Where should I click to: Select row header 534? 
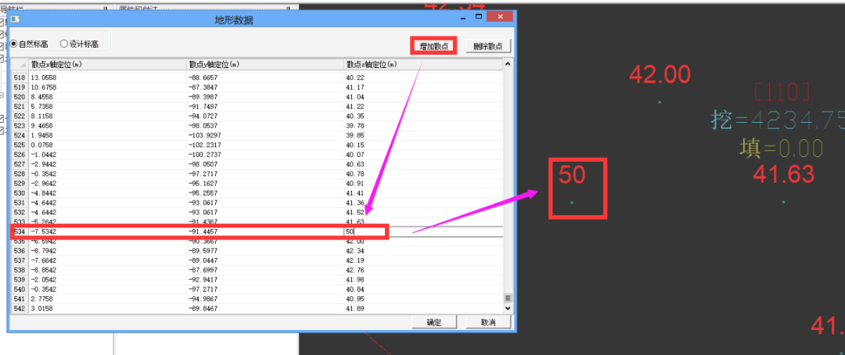point(20,231)
